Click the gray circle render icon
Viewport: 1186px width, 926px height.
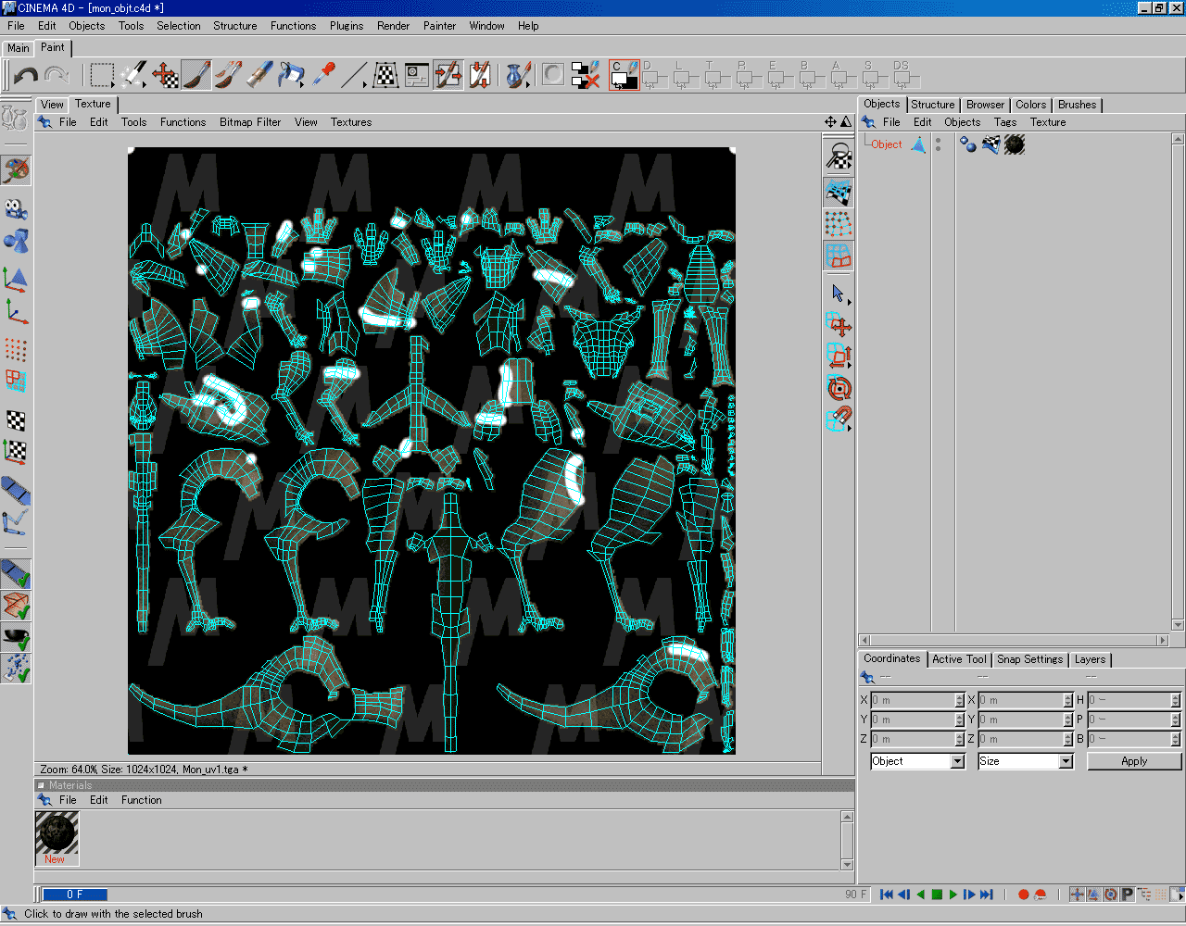pos(553,74)
